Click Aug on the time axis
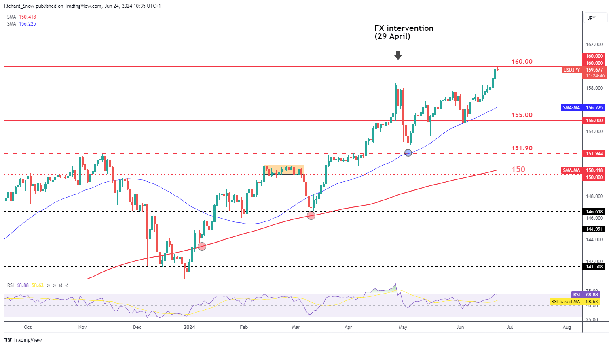The image size is (613, 347). [x=567, y=327]
